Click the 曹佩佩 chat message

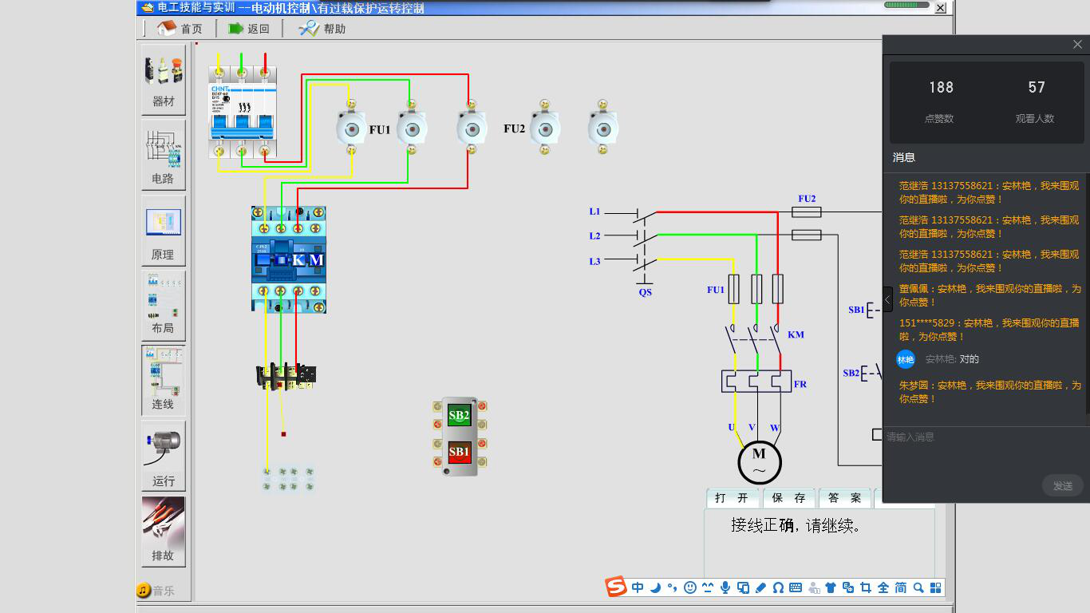pos(990,295)
